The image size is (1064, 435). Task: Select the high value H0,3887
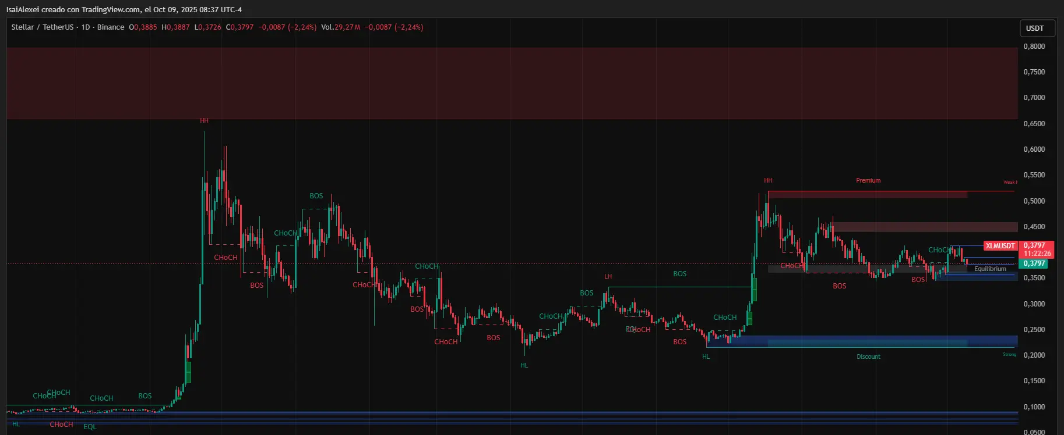click(x=176, y=27)
